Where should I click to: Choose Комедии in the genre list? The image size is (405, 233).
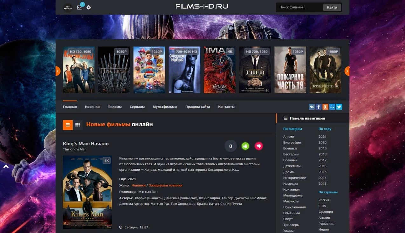(x=291, y=184)
